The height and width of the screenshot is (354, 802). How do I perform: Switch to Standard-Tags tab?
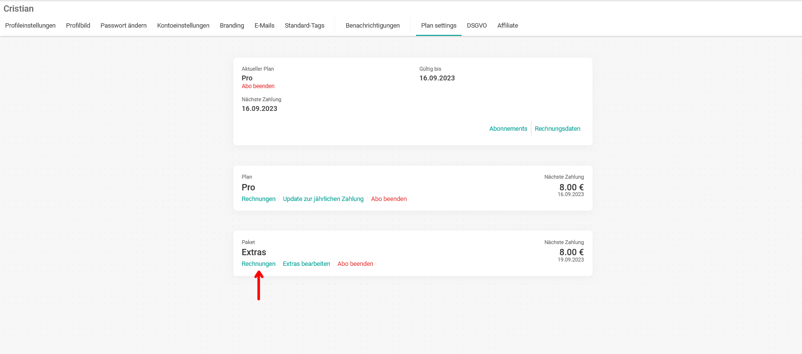[305, 26]
